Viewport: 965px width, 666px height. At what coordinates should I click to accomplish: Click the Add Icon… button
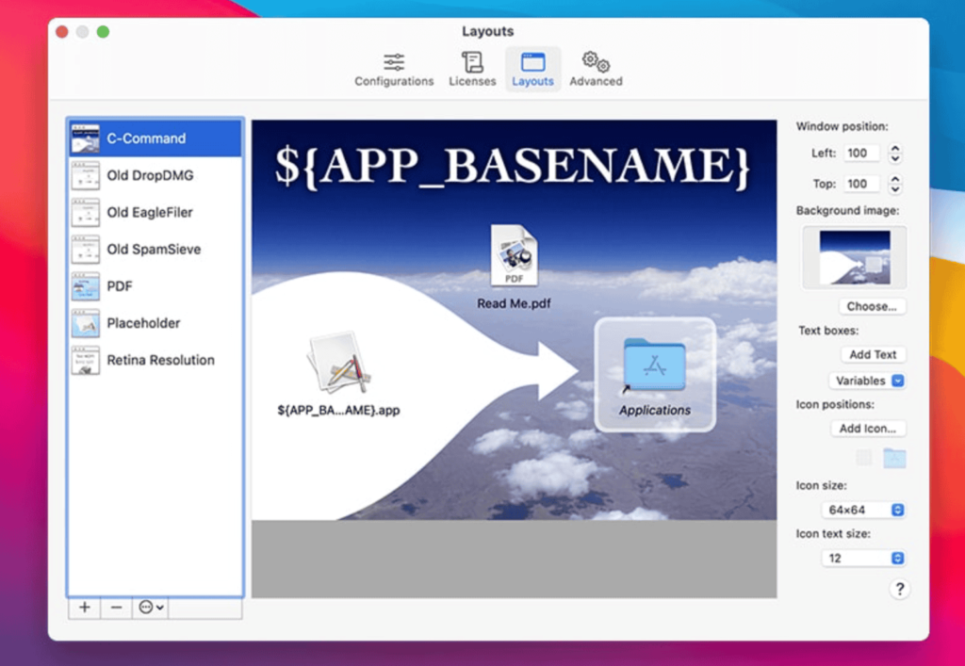[x=868, y=428]
